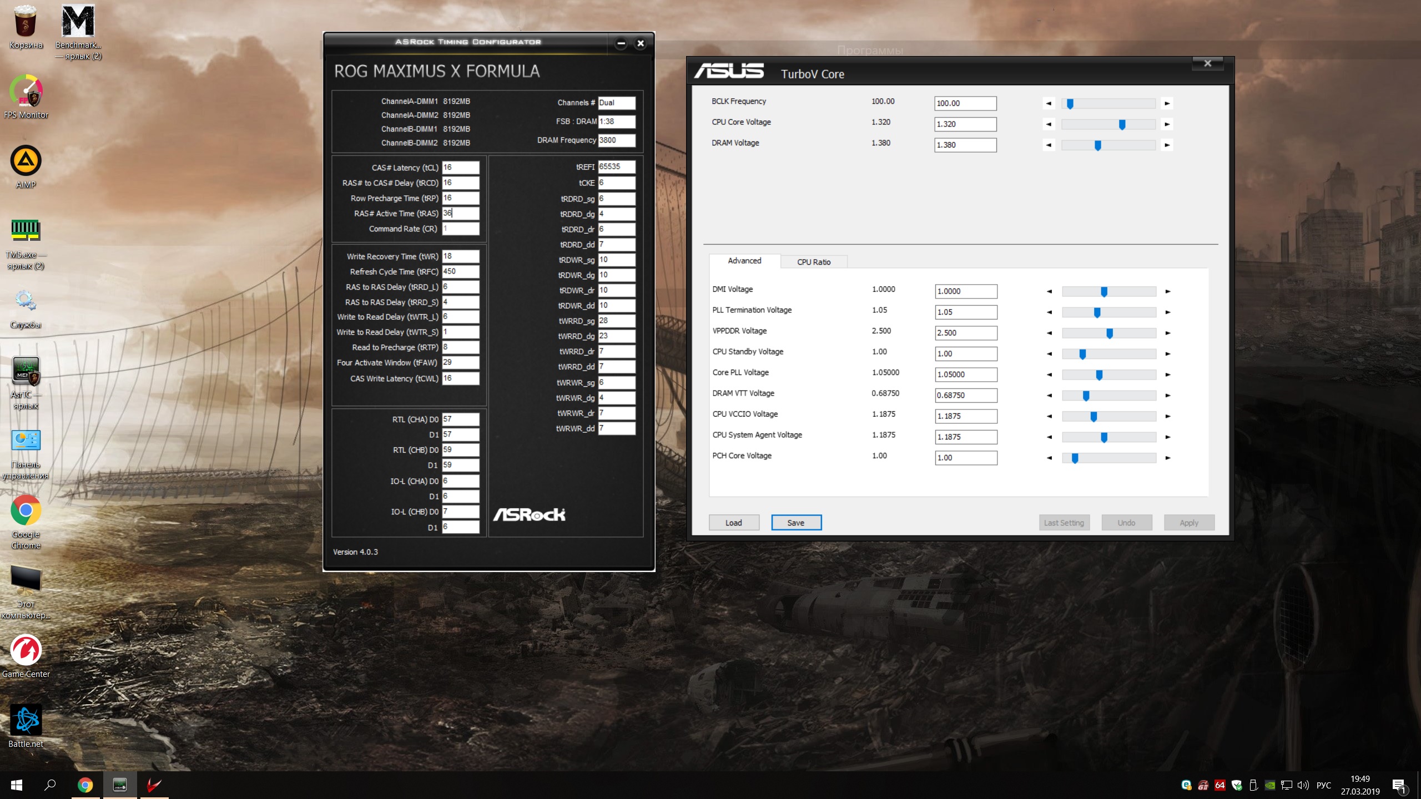Open the Battle.net desktop icon
The image size is (1421, 799).
click(26, 721)
